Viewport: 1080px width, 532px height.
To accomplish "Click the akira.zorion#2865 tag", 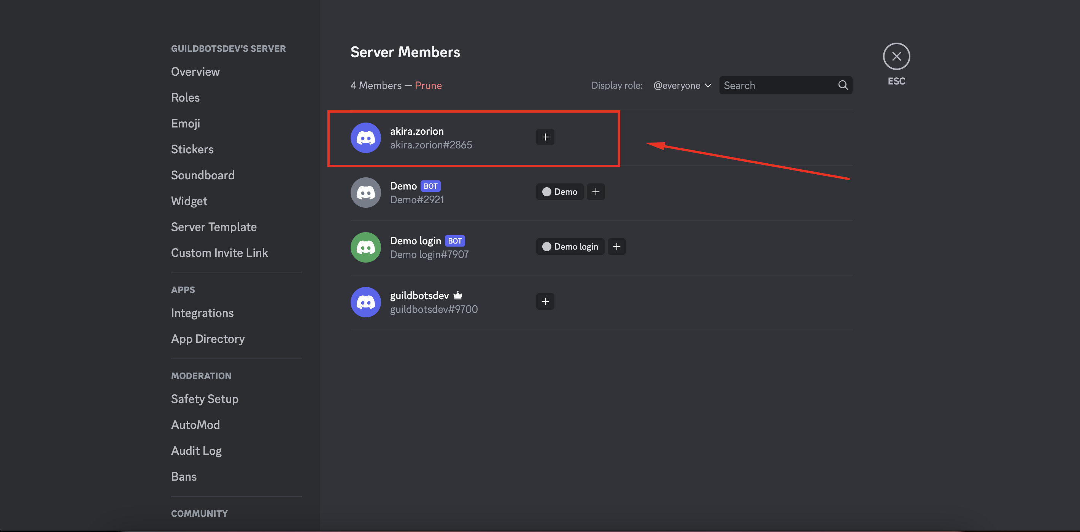I will (431, 145).
